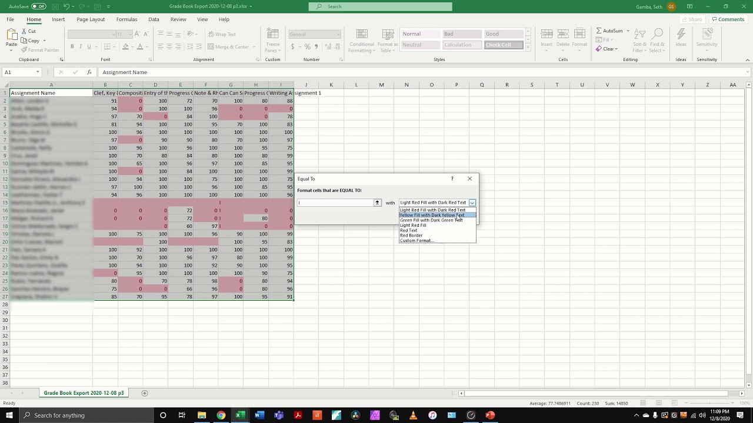753x423 pixels.
Task: Open PowerPoint from the Windows taskbar
Action: tap(490, 415)
